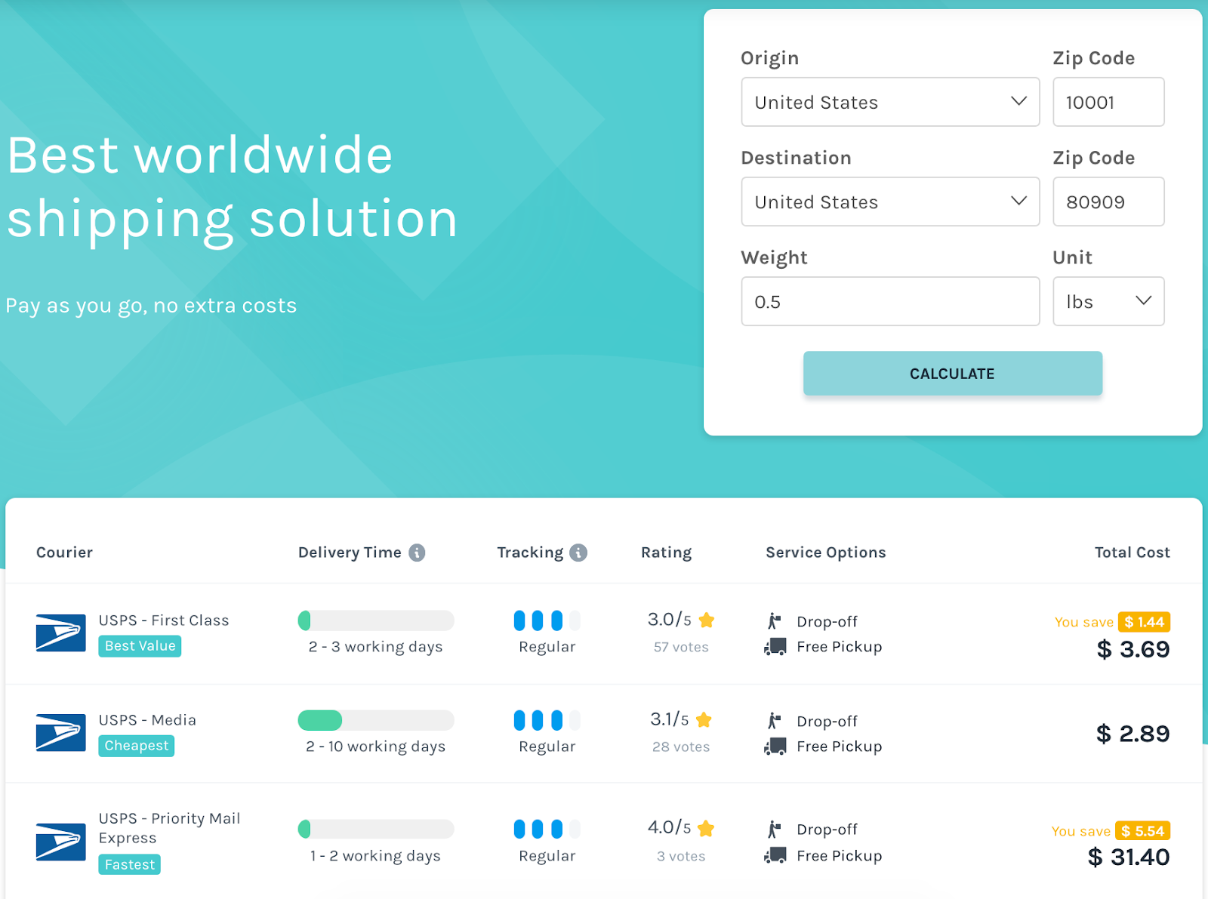Click the $ 5.54 savings badge
The height and width of the screenshot is (899, 1208).
pyautogui.click(x=1142, y=831)
